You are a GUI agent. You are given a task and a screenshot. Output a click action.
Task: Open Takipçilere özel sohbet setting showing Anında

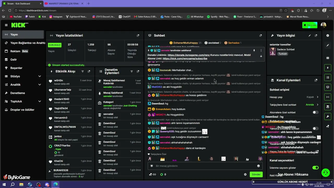tap(294, 105)
